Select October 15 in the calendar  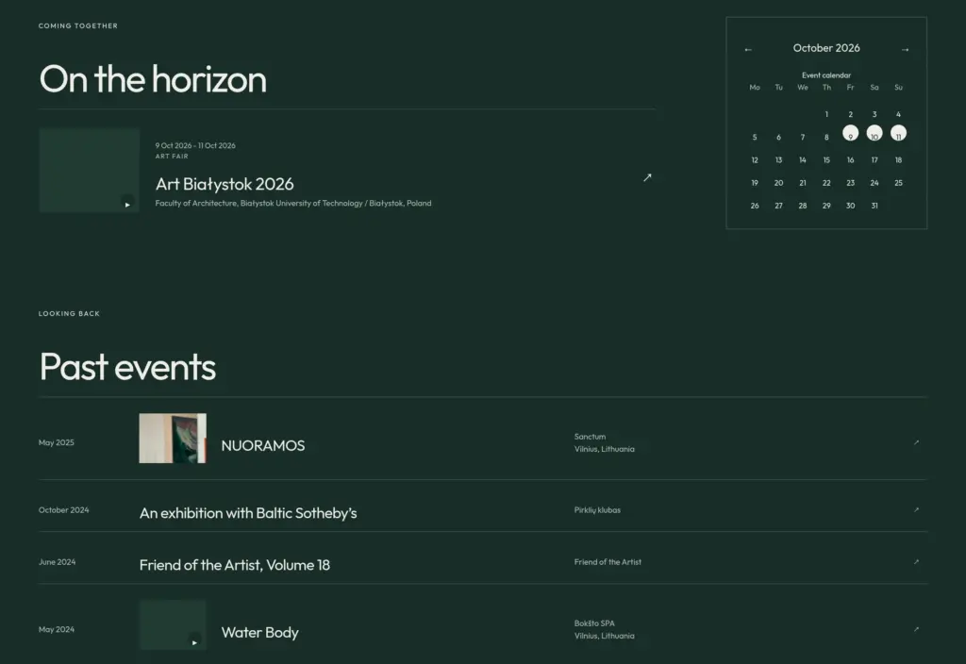tap(826, 160)
